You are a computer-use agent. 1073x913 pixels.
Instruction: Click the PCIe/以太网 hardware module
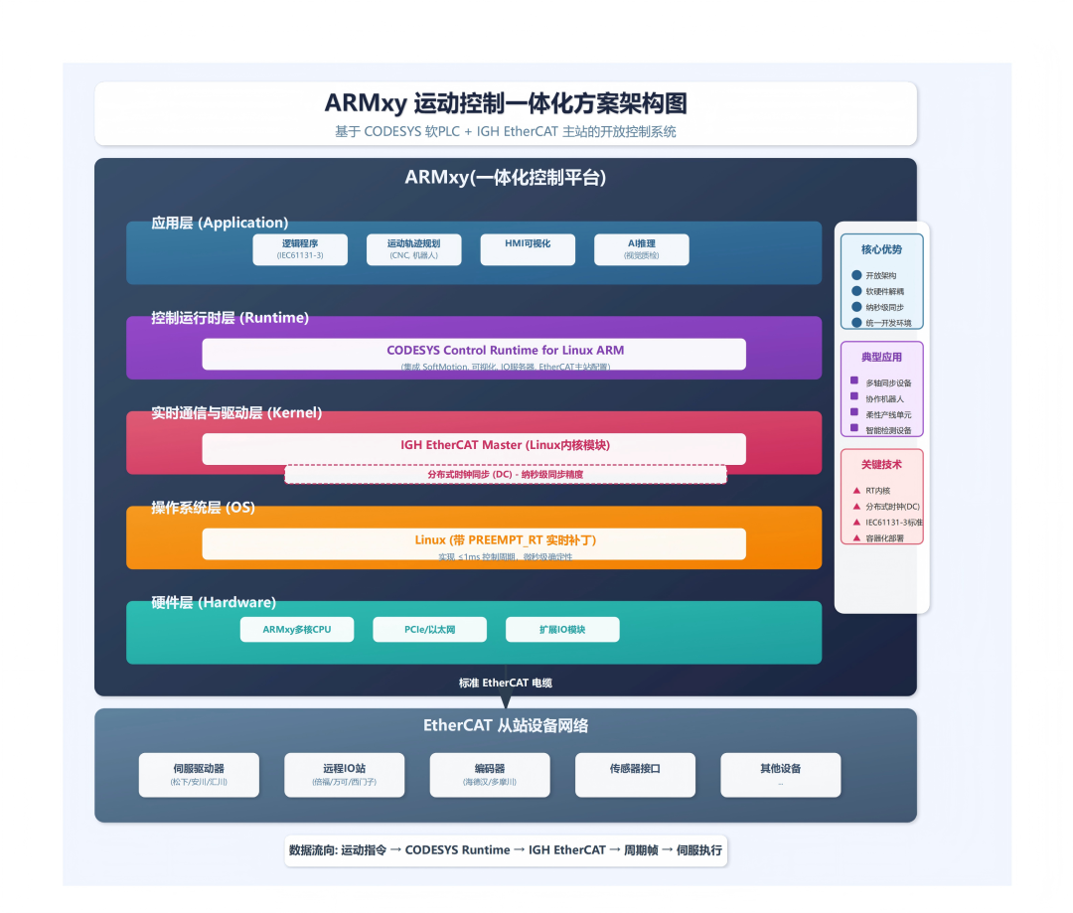point(429,629)
